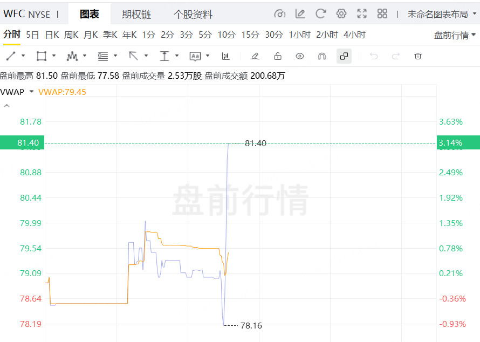Expand the line drawing tool dropdown
The image size is (480, 342).
[x=23, y=56]
